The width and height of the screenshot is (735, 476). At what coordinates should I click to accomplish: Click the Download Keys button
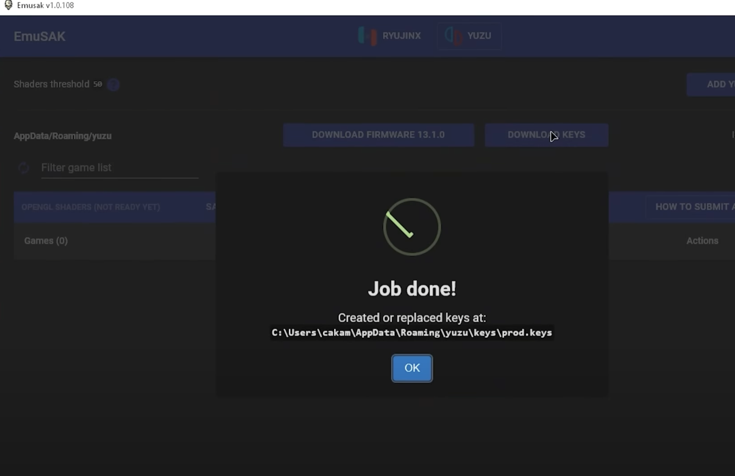click(x=546, y=135)
